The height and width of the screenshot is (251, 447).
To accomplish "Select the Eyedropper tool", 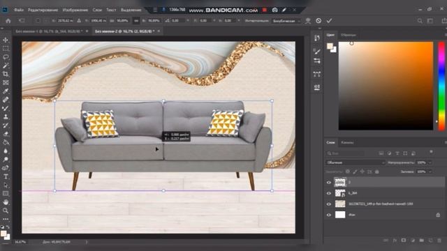I will [6, 91].
